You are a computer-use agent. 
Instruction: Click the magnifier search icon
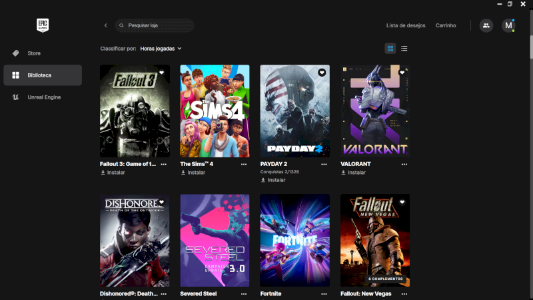coord(121,25)
